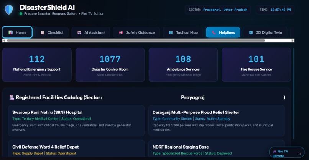Open NDRF Regional Staging Base entry
This screenshot has width=309, height=160.
(217, 149)
